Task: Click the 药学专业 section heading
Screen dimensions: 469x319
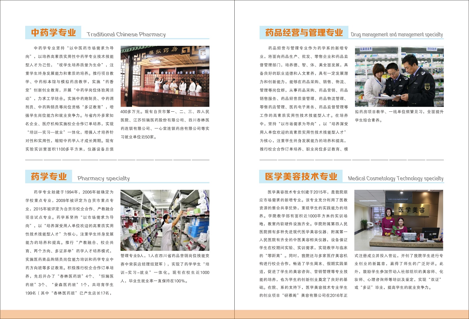Action: pyautogui.click(x=49, y=176)
